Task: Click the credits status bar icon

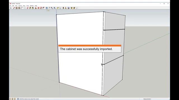Action: tap(12, 99)
